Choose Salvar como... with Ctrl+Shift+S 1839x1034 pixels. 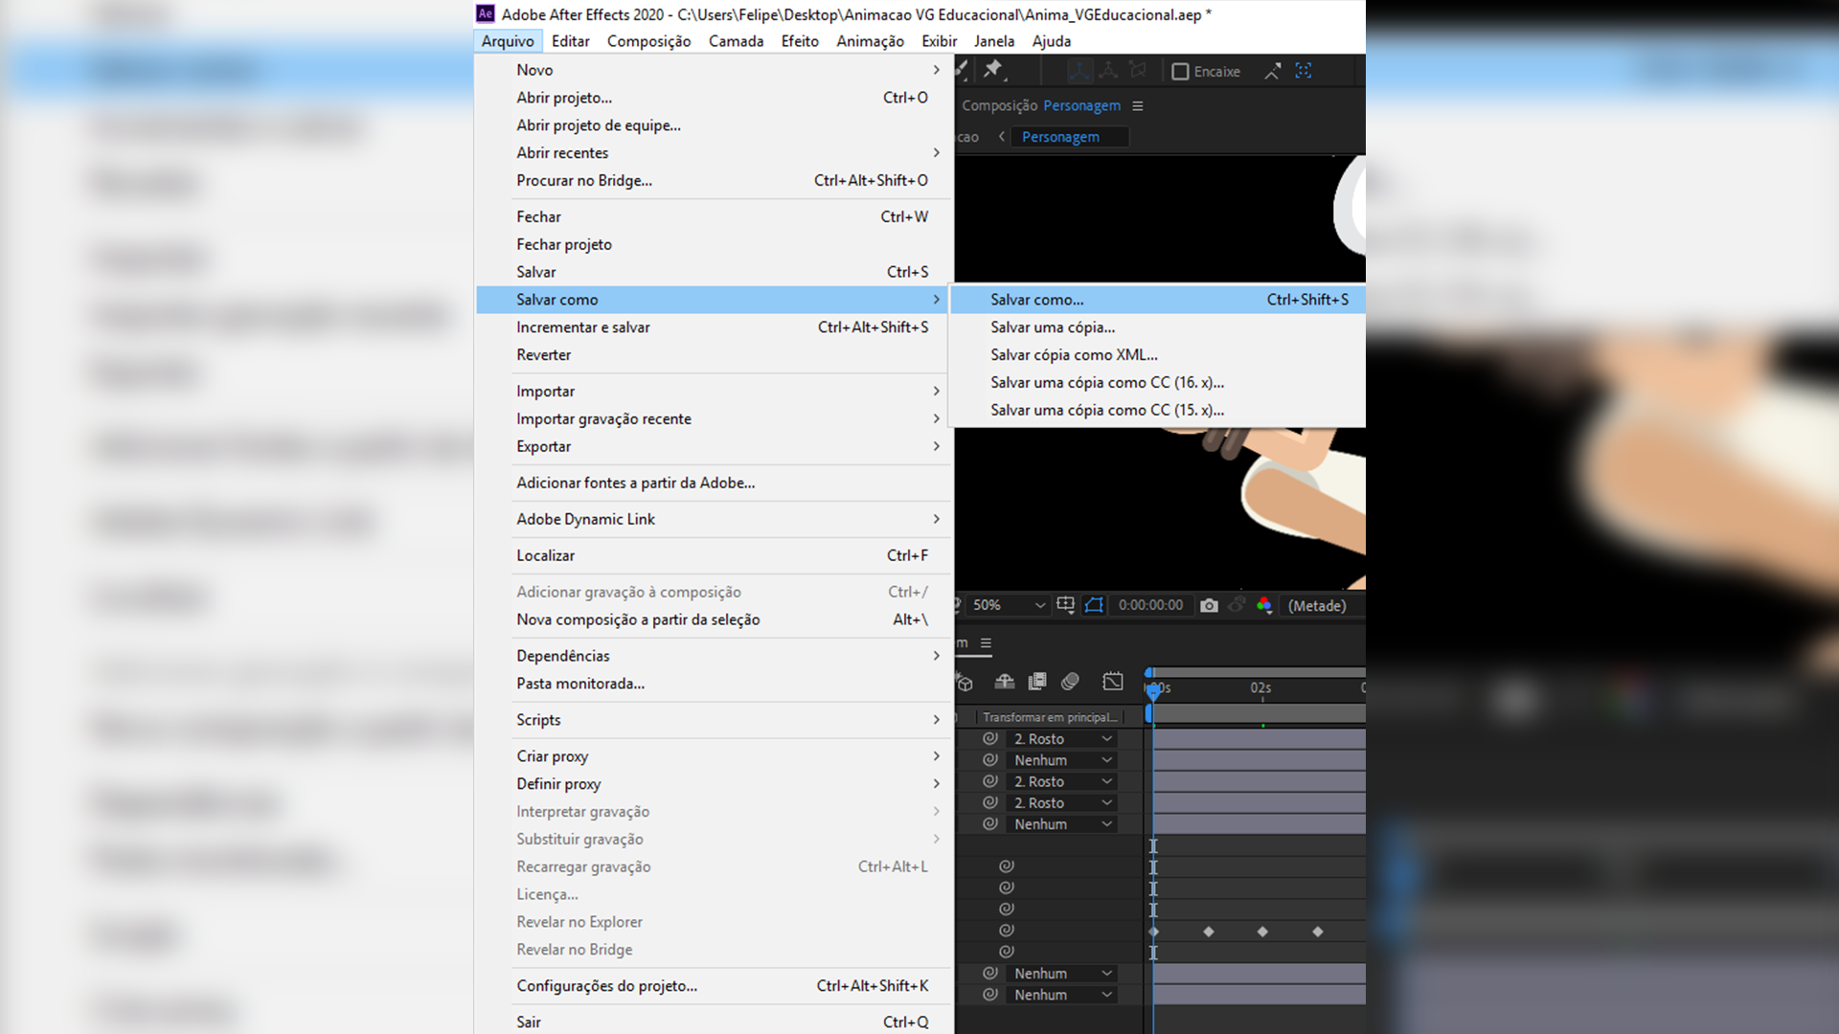point(1158,300)
